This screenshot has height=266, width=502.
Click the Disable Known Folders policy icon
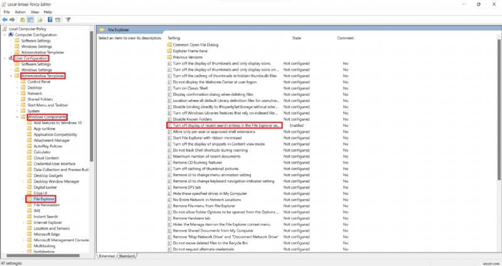(169, 119)
